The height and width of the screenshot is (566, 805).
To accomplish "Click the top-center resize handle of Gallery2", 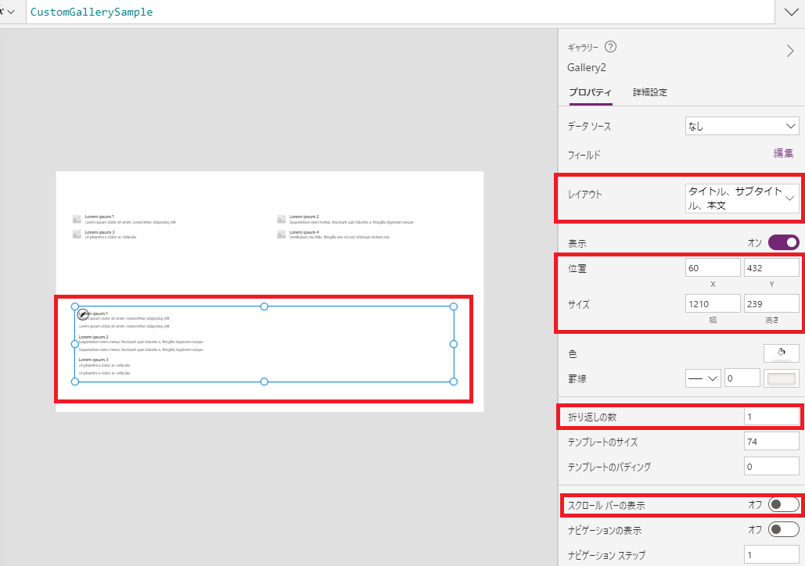I will click(264, 306).
